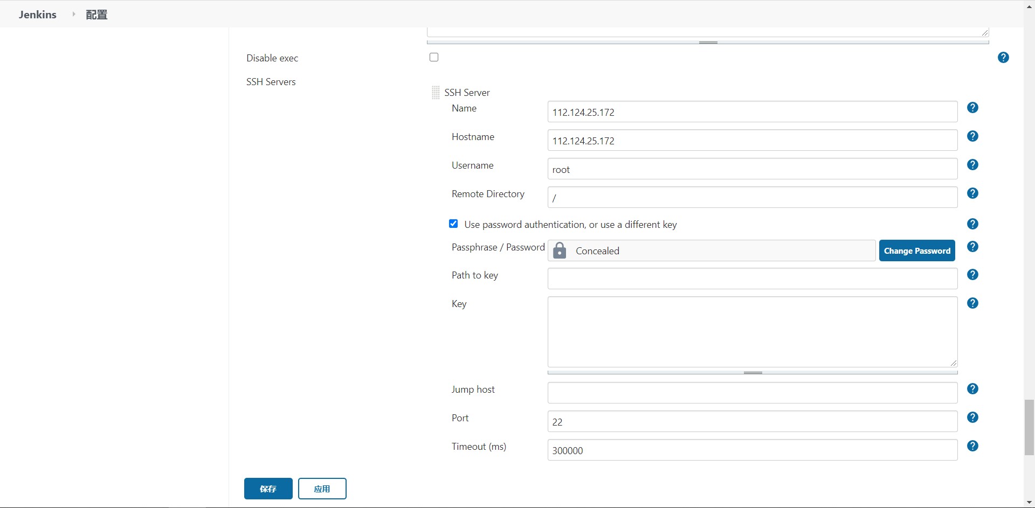Viewport: 1035px width, 508px height.
Task: Click the Key textarea resize bar
Action: 753,372
